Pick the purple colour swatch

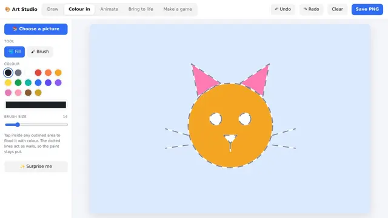click(x=58, y=82)
